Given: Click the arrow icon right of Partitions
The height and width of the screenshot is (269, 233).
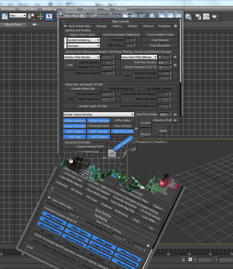Looking at the screenshot, I should [x=176, y=26].
